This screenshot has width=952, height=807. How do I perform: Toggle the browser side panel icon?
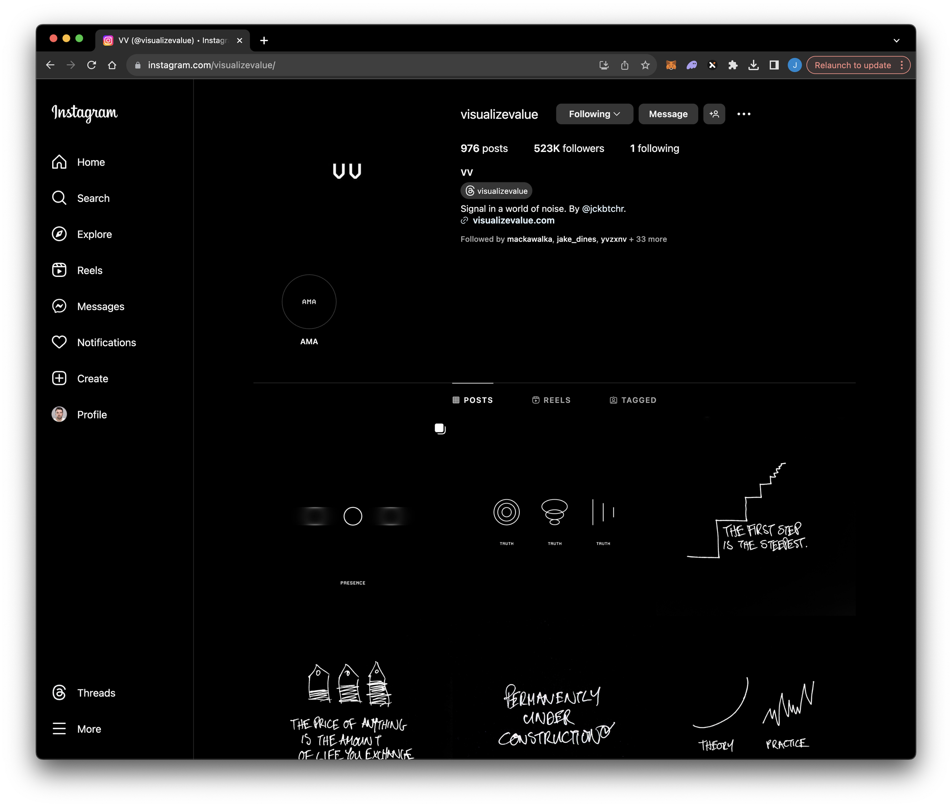(x=774, y=65)
